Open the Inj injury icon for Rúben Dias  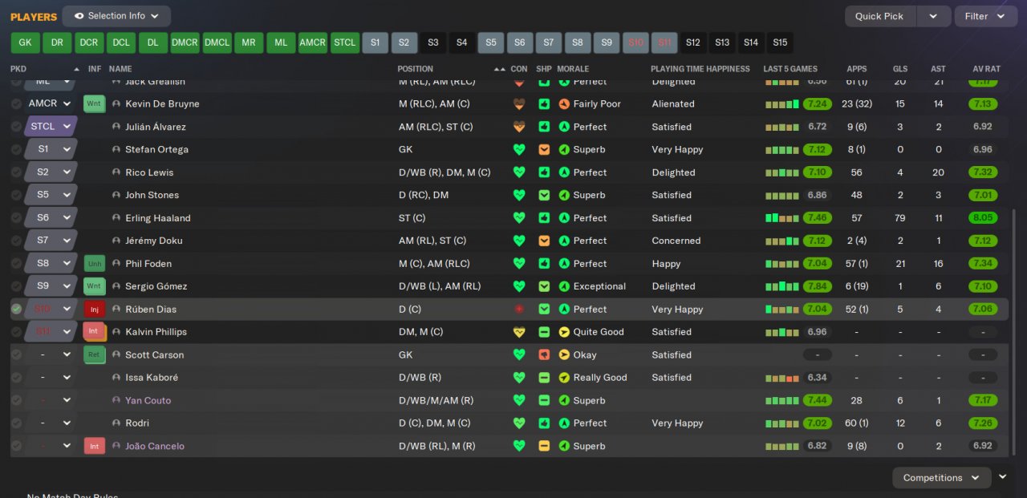pos(94,309)
